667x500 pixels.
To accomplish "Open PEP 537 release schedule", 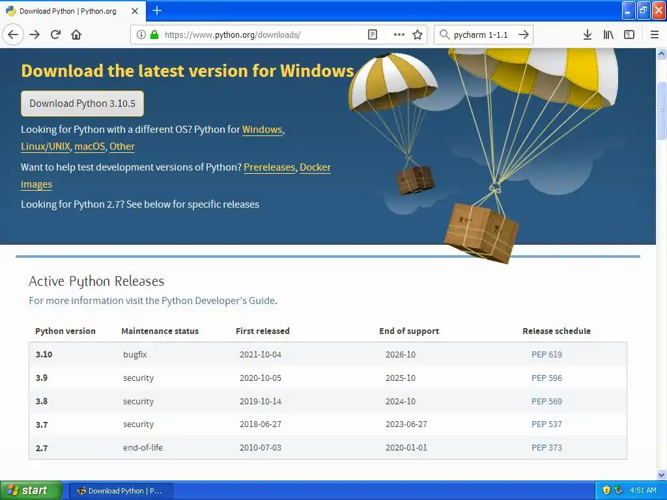I will 546,424.
